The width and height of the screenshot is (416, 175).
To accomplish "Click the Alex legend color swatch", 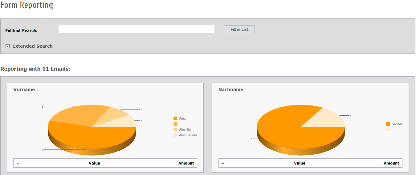I will pos(175,118).
